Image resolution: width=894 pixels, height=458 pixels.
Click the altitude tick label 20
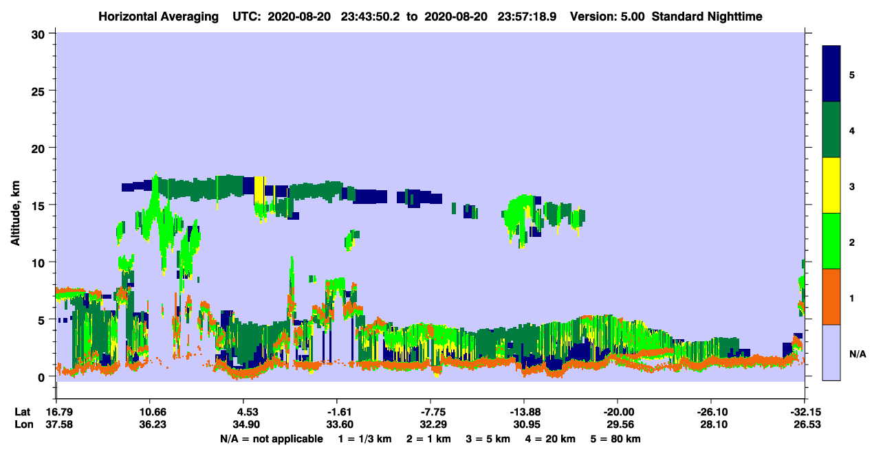pos(40,148)
